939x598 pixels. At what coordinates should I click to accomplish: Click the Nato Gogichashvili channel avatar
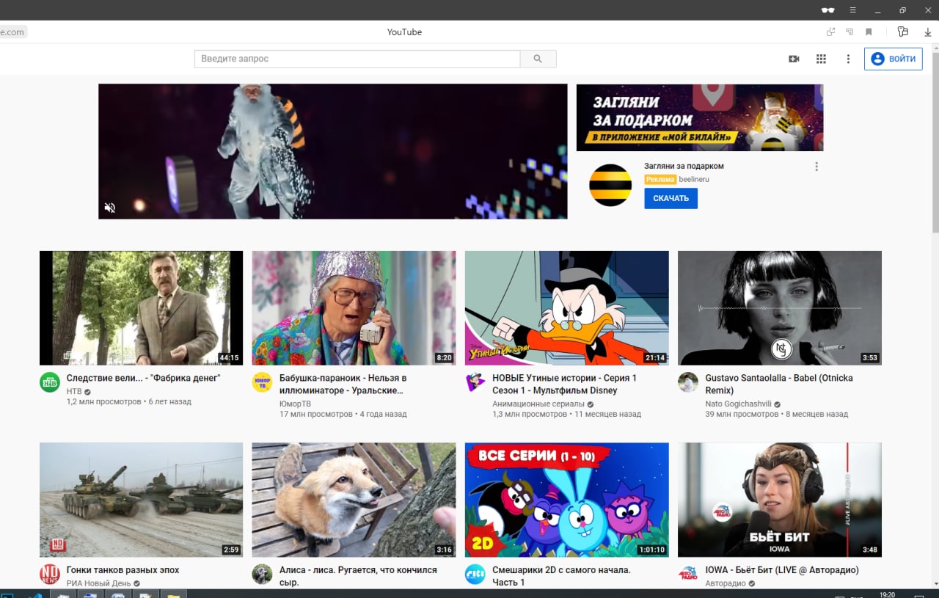click(688, 382)
